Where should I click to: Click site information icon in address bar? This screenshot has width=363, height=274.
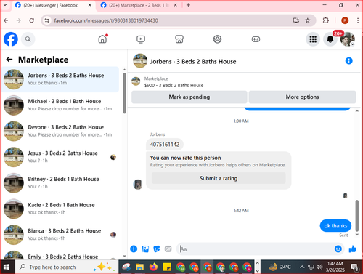47,20
